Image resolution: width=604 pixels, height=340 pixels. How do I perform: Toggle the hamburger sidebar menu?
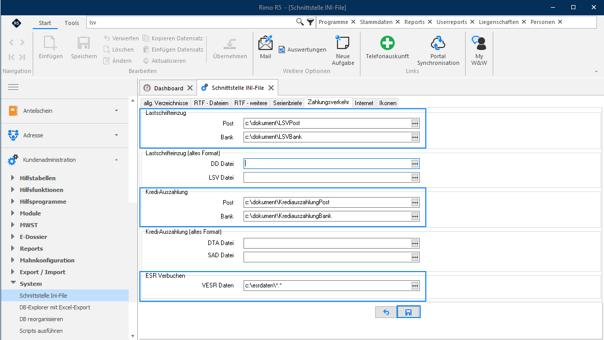[13, 87]
